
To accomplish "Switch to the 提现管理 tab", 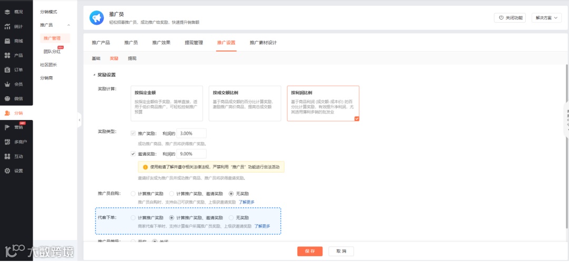I will point(194,43).
